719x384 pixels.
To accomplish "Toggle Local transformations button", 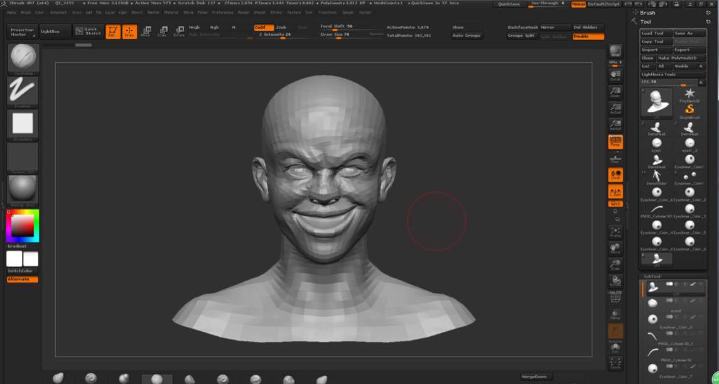I will point(615,175).
